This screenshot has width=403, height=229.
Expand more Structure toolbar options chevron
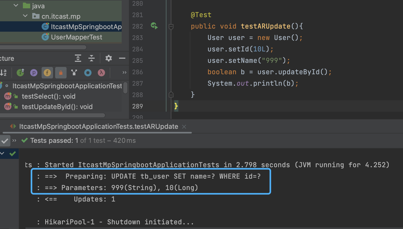tap(124, 73)
